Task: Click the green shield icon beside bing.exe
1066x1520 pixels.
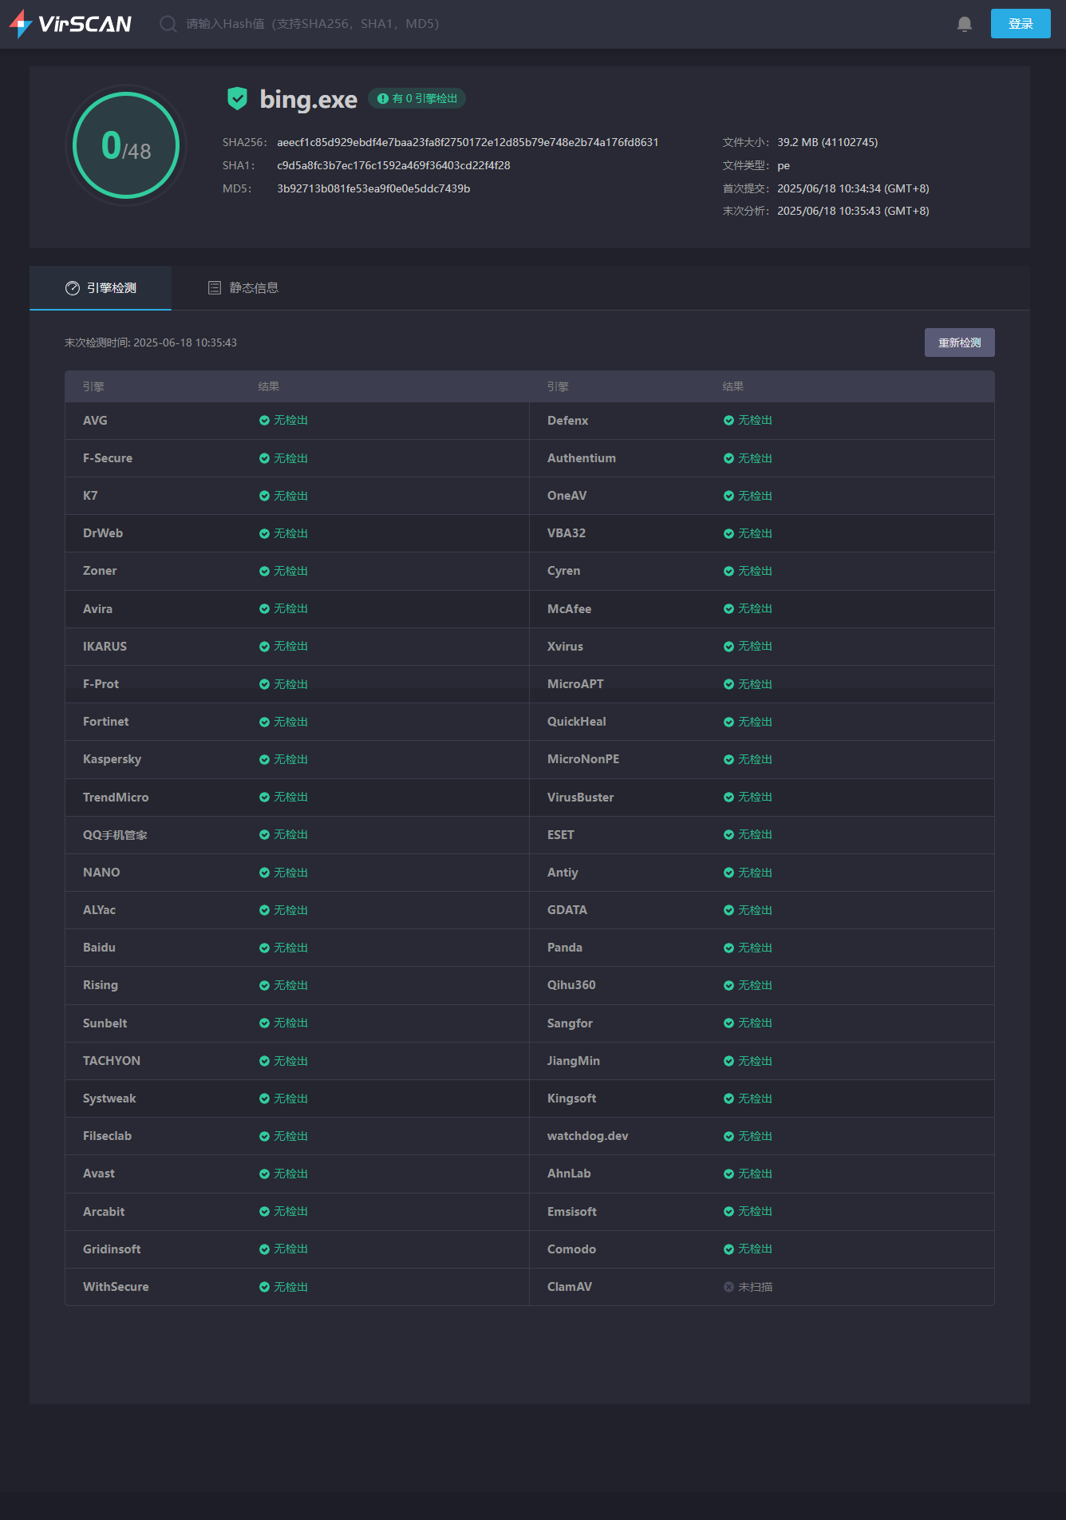Action: 237,98
